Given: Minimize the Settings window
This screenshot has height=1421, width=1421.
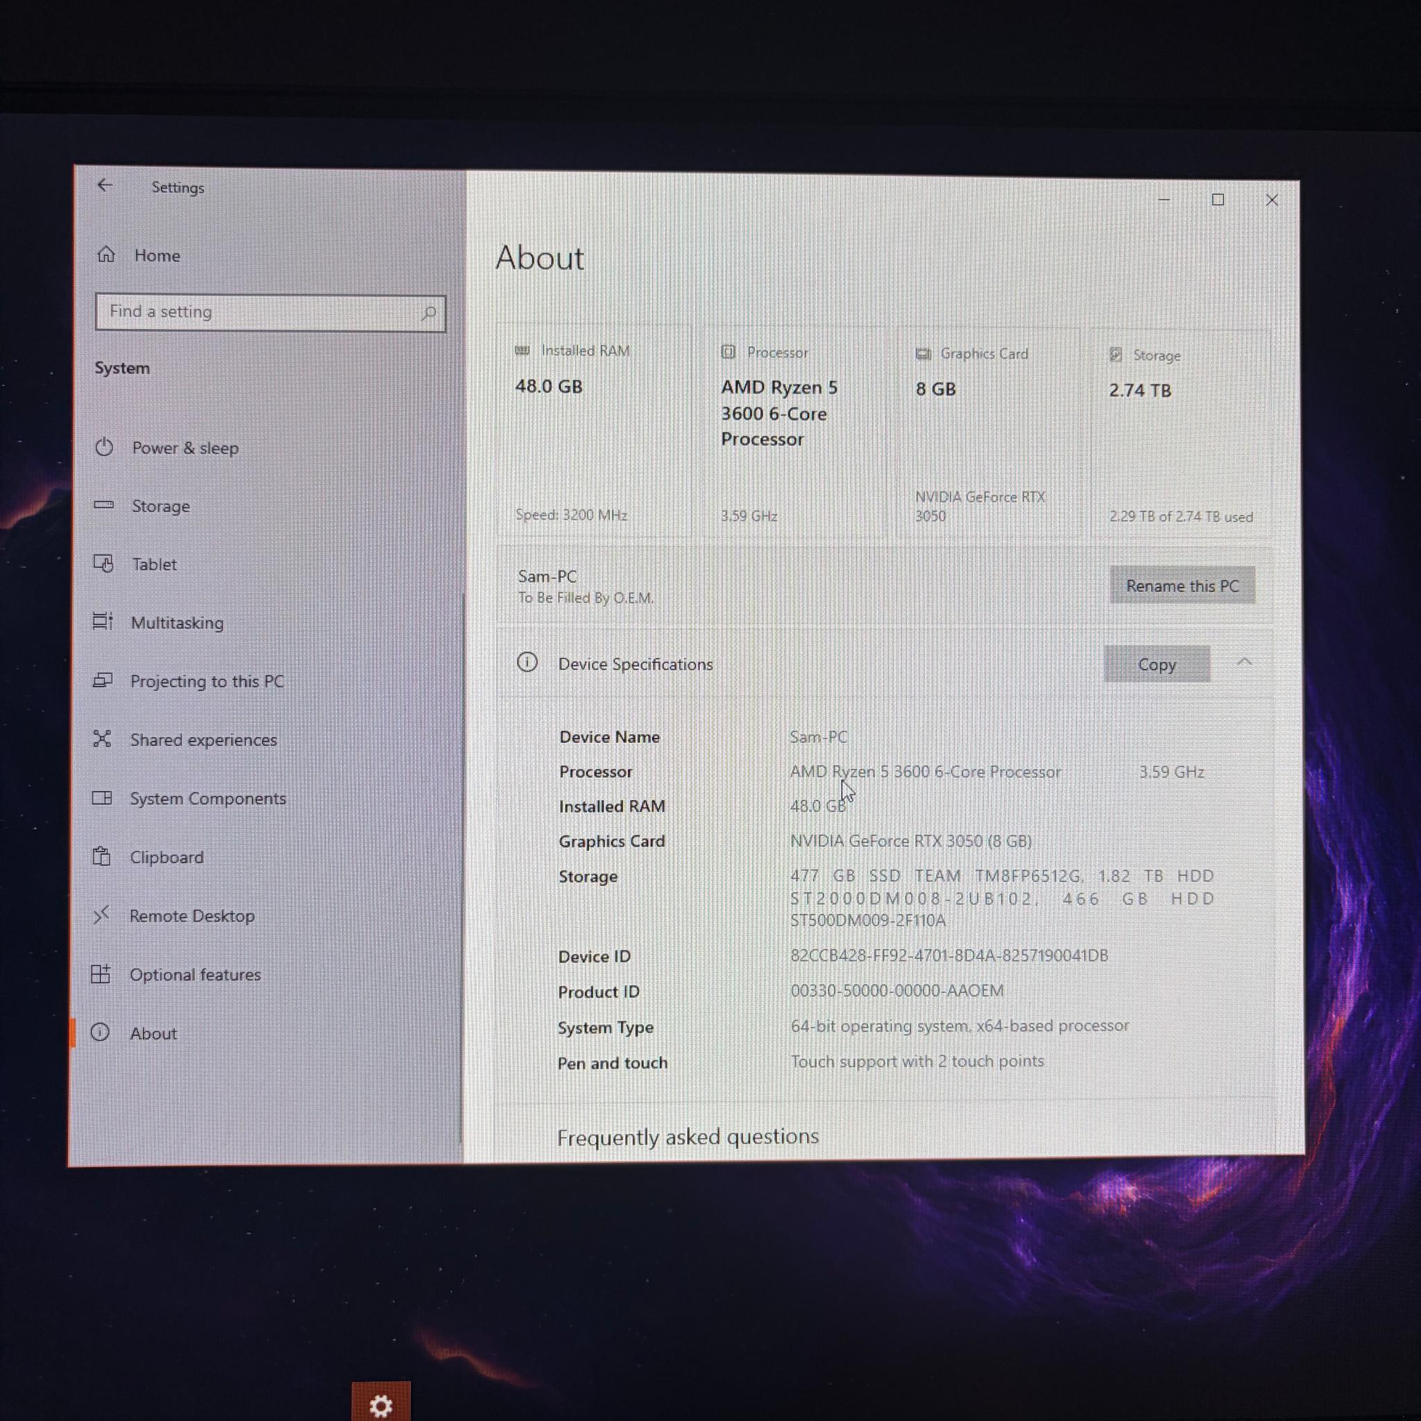Looking at the screenshot, I should coord(1164,199).
